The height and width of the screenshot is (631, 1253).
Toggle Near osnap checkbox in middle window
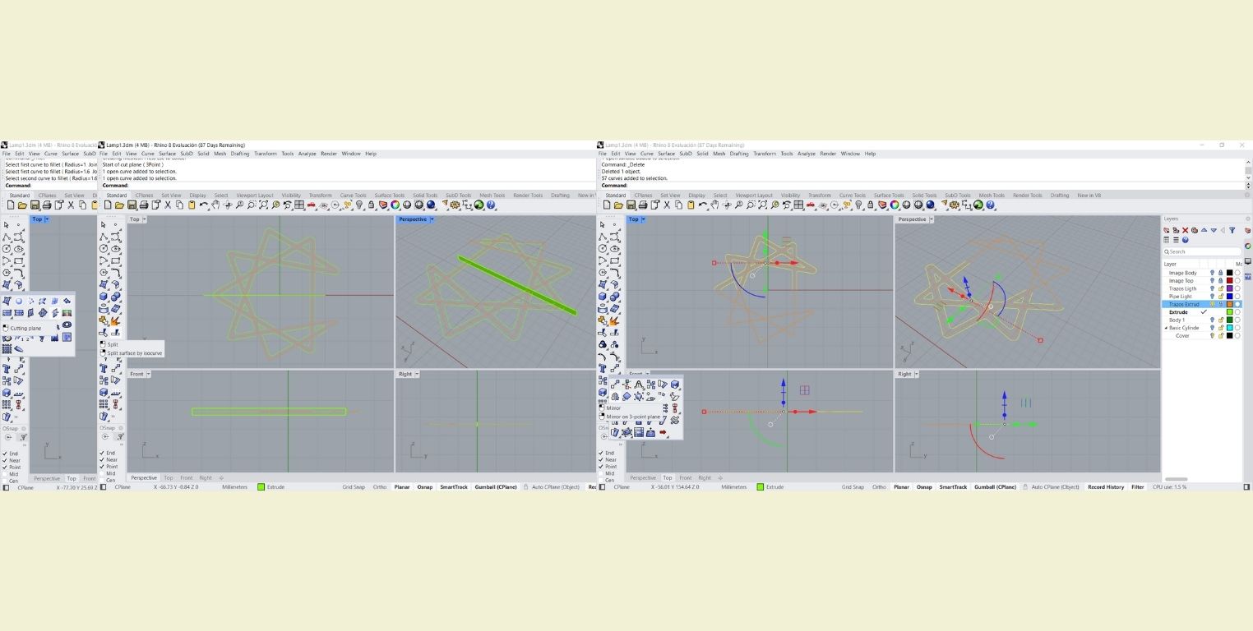pyautogui.click(x=104, y=459)
